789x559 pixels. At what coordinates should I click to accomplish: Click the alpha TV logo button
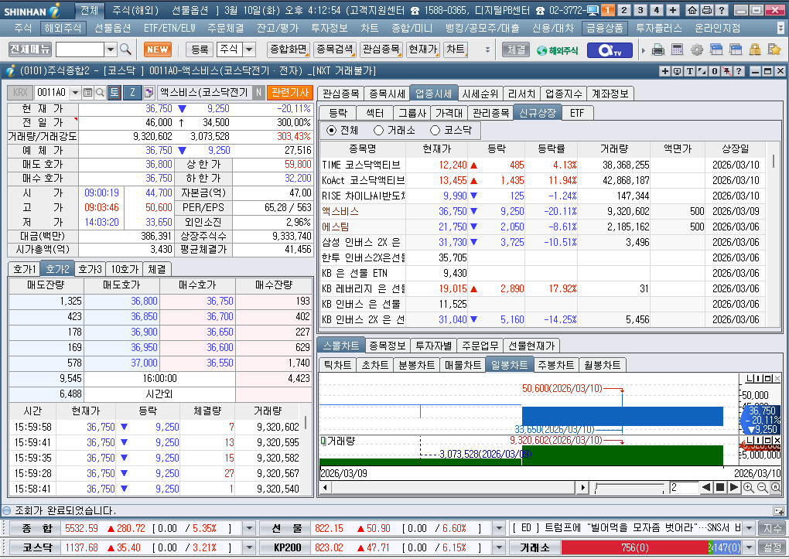point(609,50)
